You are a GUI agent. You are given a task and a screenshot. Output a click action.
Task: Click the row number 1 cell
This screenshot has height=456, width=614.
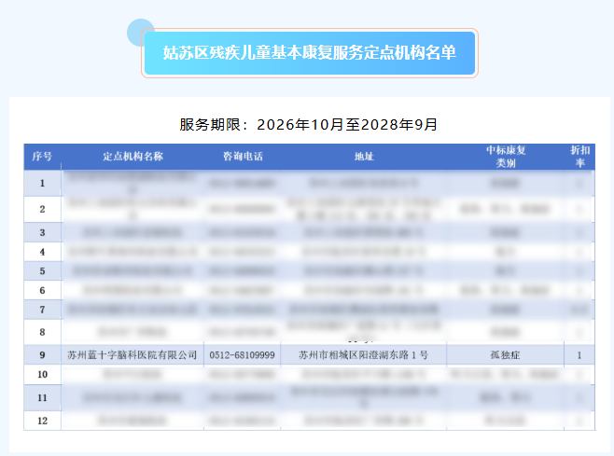pyautogui.click(x=42, y=183)
